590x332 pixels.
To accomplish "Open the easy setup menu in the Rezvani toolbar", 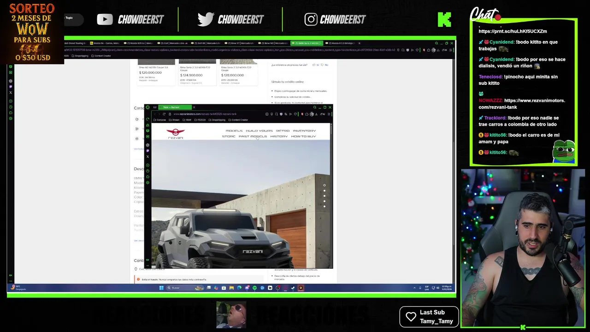I will pyautogui.click(x=329, y=114).
